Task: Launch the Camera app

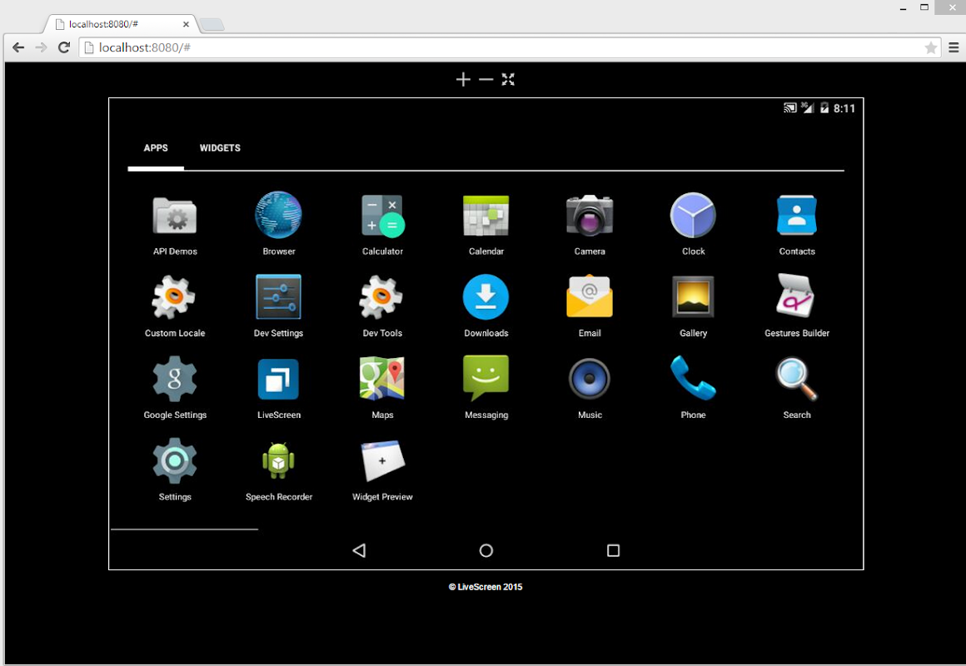Action: tap(590, 215)
